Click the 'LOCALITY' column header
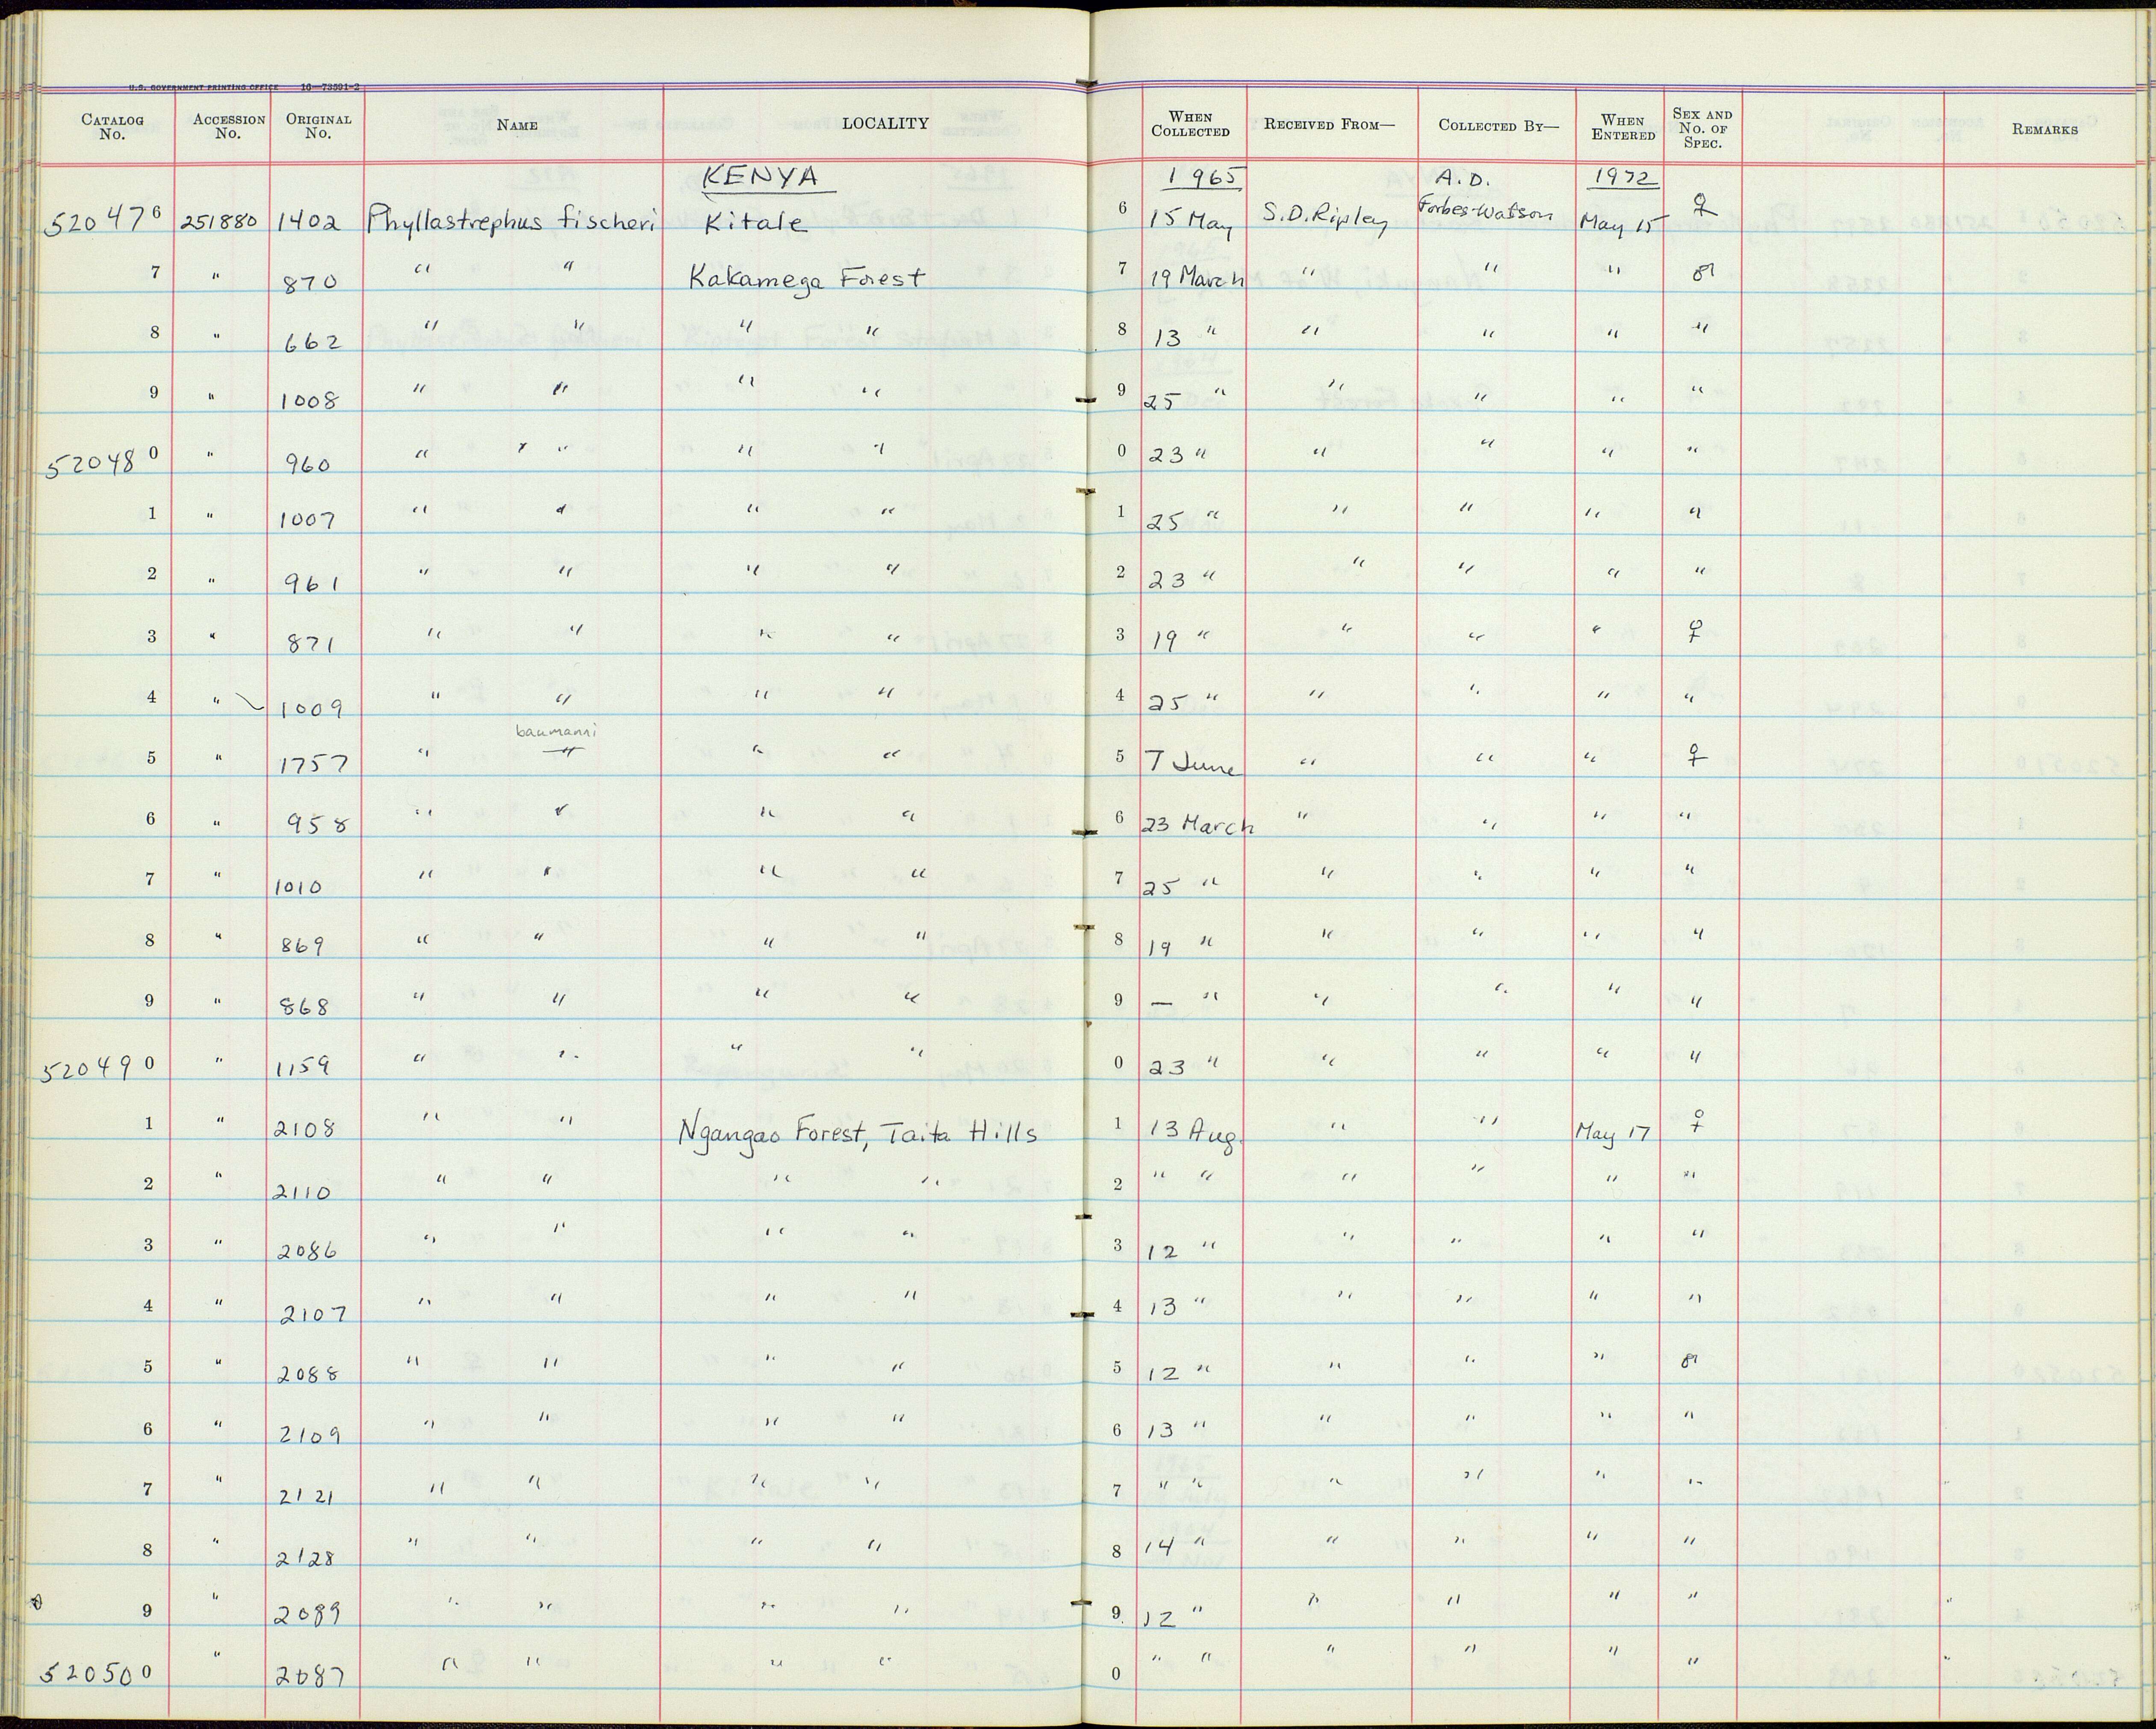The width and height of the screenshot is (2156, 1729). coord(885,124)
